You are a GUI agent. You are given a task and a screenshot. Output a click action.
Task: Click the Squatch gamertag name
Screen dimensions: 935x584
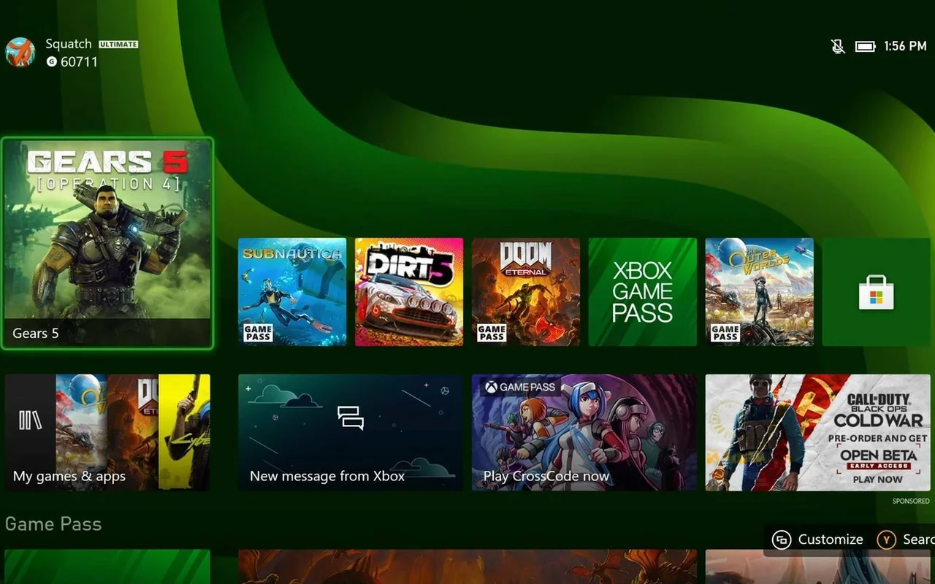point(69,45)
